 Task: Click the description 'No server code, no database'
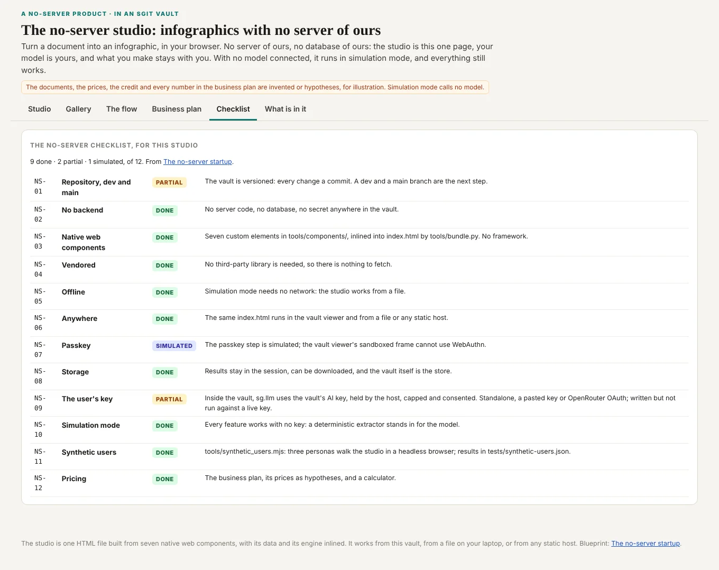[x=302, y=209]
